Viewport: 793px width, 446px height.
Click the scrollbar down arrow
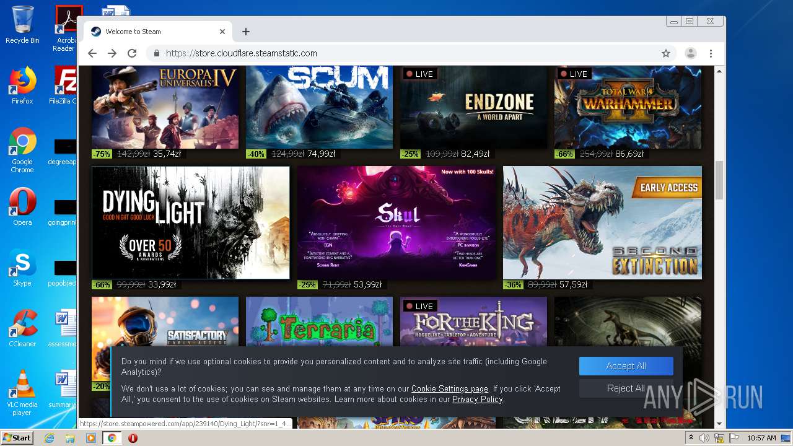[x=719, y=424]
